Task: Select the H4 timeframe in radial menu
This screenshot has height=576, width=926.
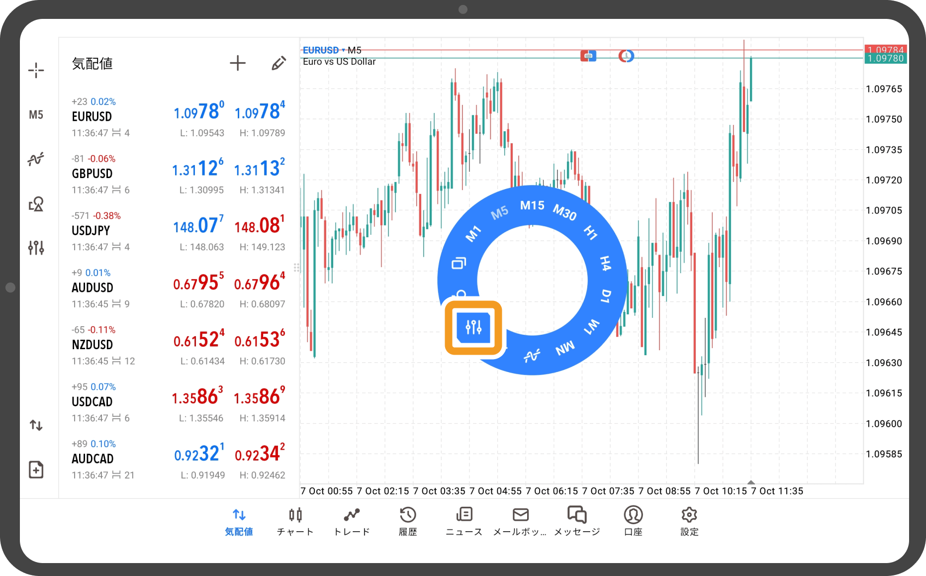Action: click(x=605, y=263)
